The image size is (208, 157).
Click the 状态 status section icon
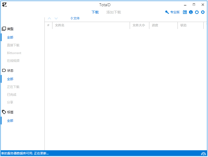coord(3,70)
